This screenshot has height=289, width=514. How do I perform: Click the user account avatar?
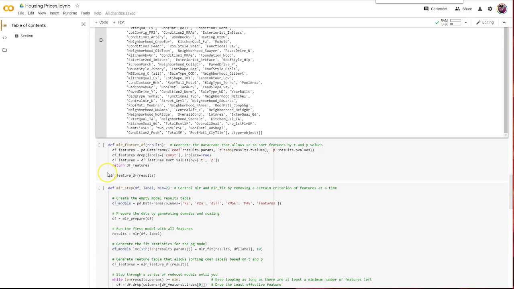[502, 9]
